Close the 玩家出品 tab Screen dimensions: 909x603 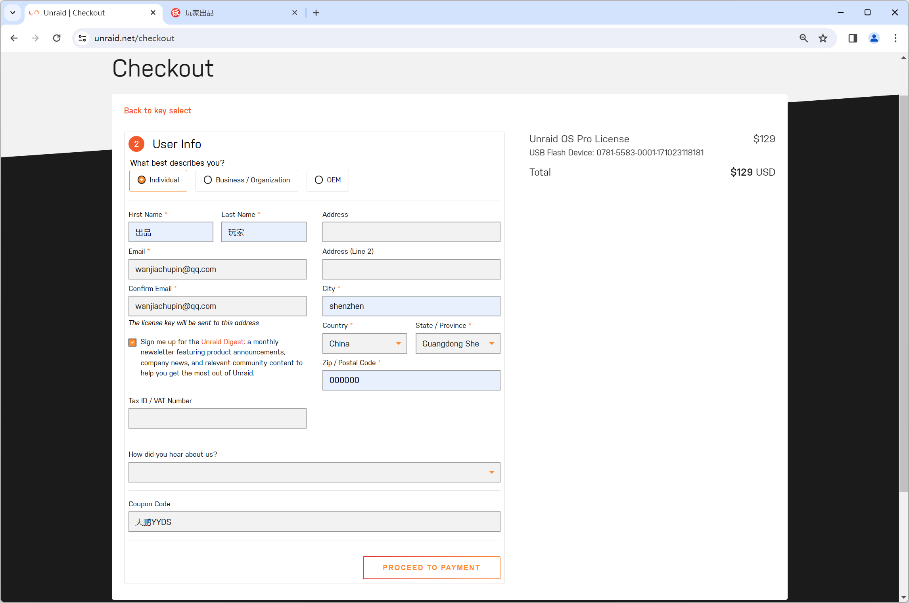point(295,13)
